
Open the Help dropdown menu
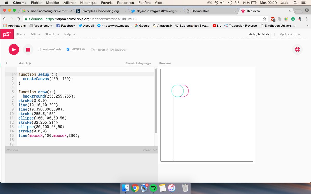pyautogui.click(x=70, y=34)
